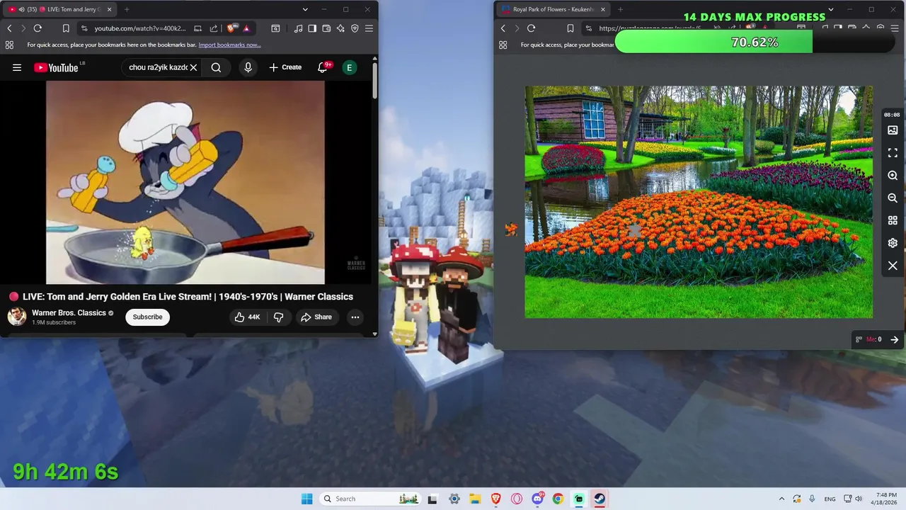
Task: Reload the puzzle page
Action: tap(531, 28)
